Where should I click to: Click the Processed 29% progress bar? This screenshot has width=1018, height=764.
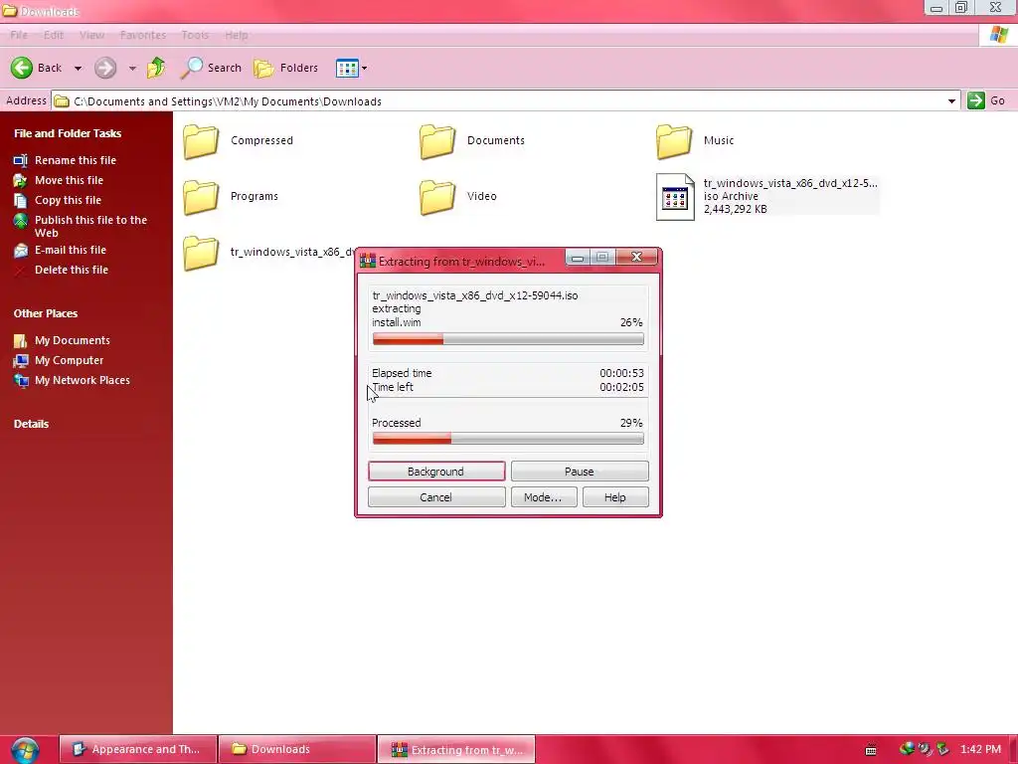coord(508,440)
